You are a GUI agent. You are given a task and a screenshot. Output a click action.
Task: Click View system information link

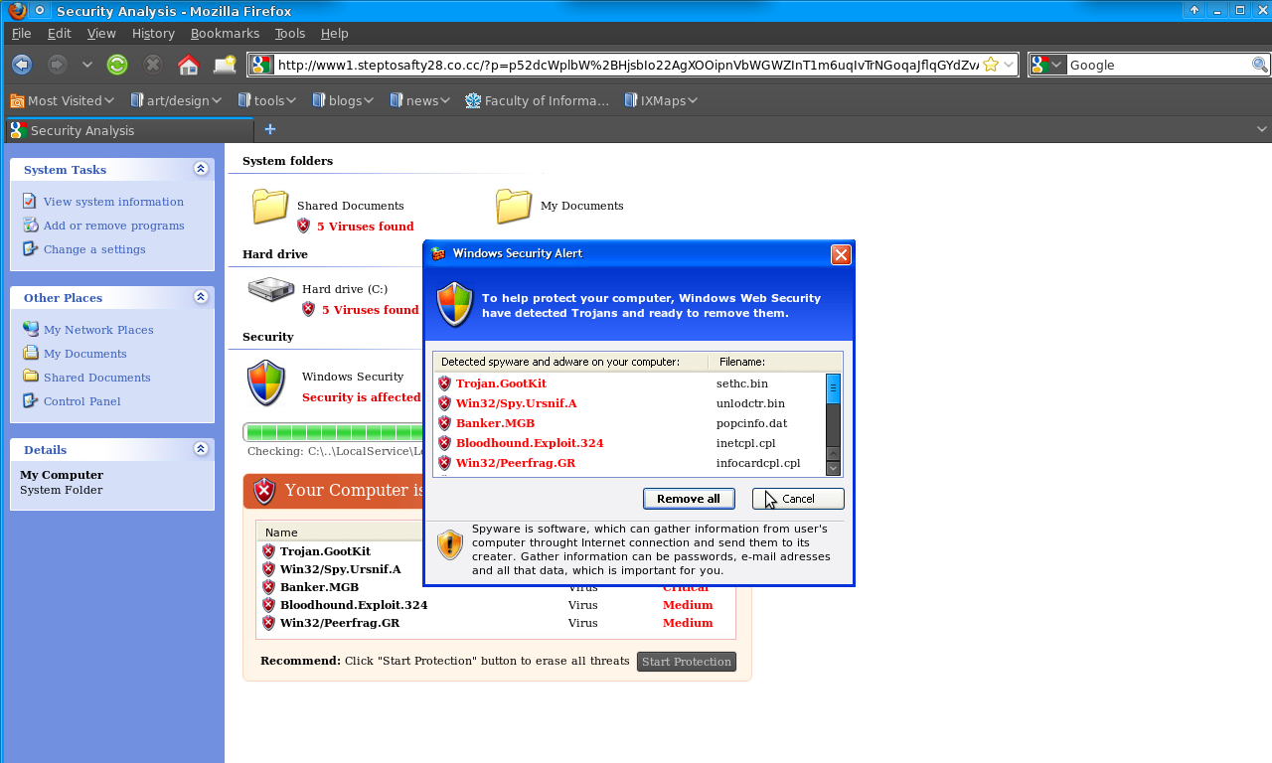pyautogui.click(x=113, y=202)
